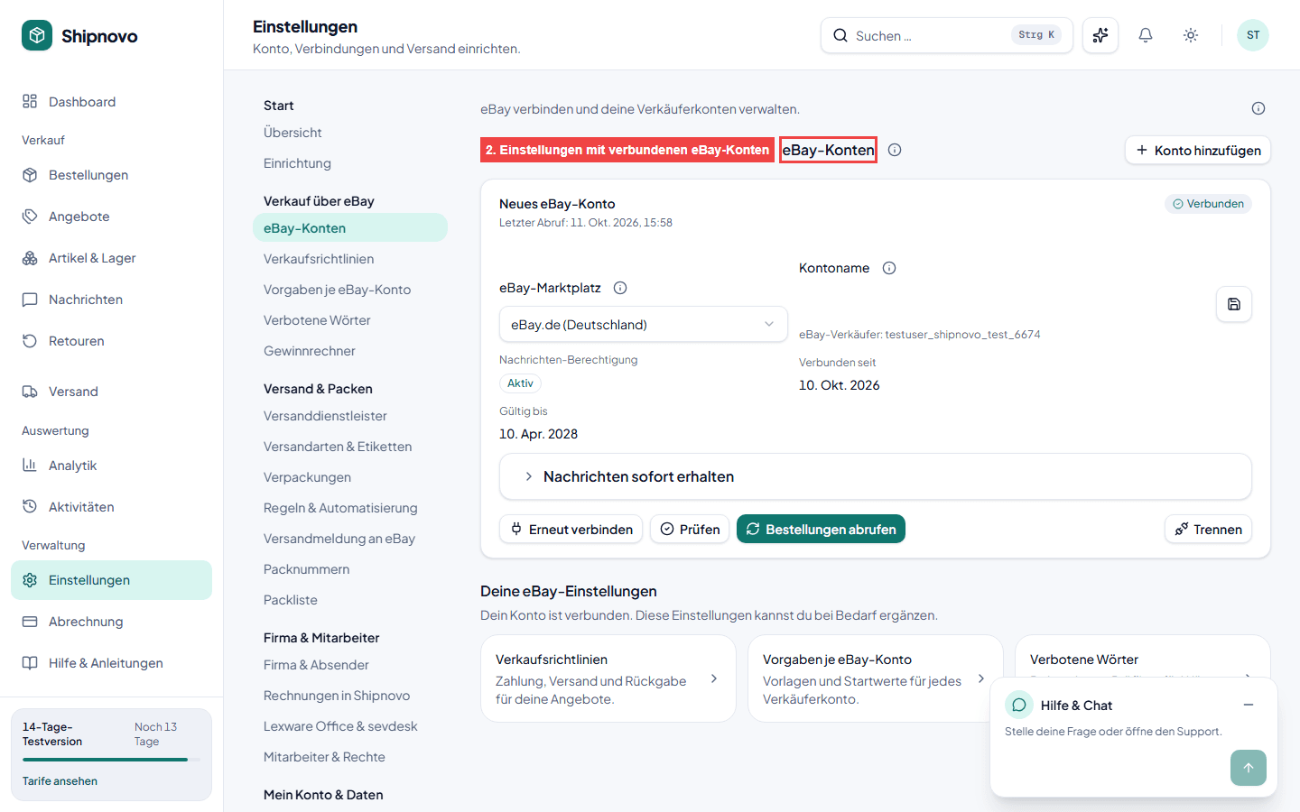This screenshot has width=1300, height=812.
Task: Open the ST user avatar menu
Action: [x=1253, y=35]
